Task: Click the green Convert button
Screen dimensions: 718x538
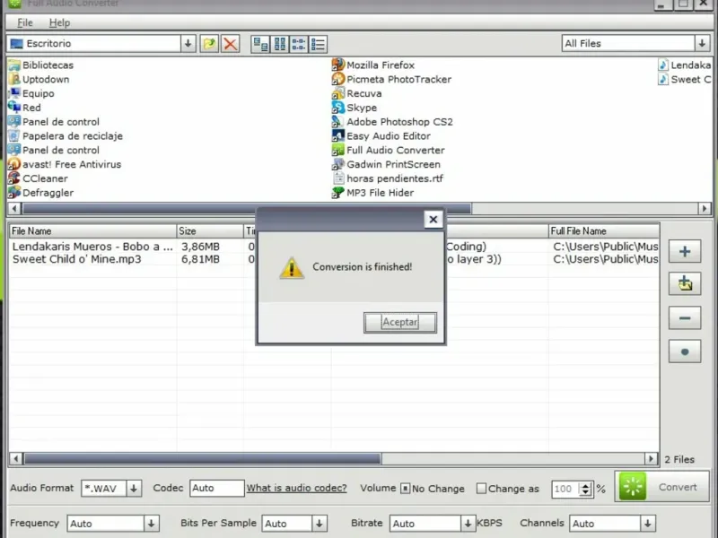Action: 662,487
